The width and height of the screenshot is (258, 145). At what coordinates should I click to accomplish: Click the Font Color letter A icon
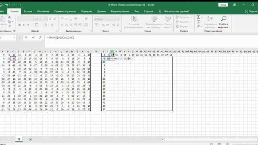pyautogui.click(x=52, y=25)
